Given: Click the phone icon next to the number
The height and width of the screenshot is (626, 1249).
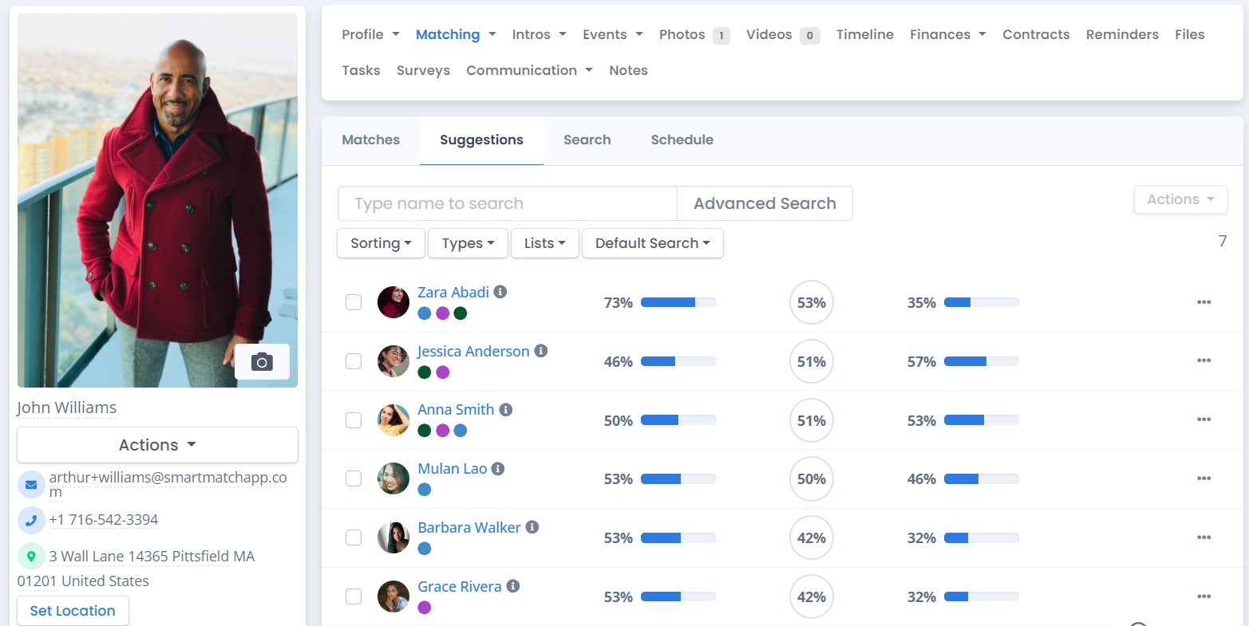Looking at the screenshot, I should click(x=30, y=519).
